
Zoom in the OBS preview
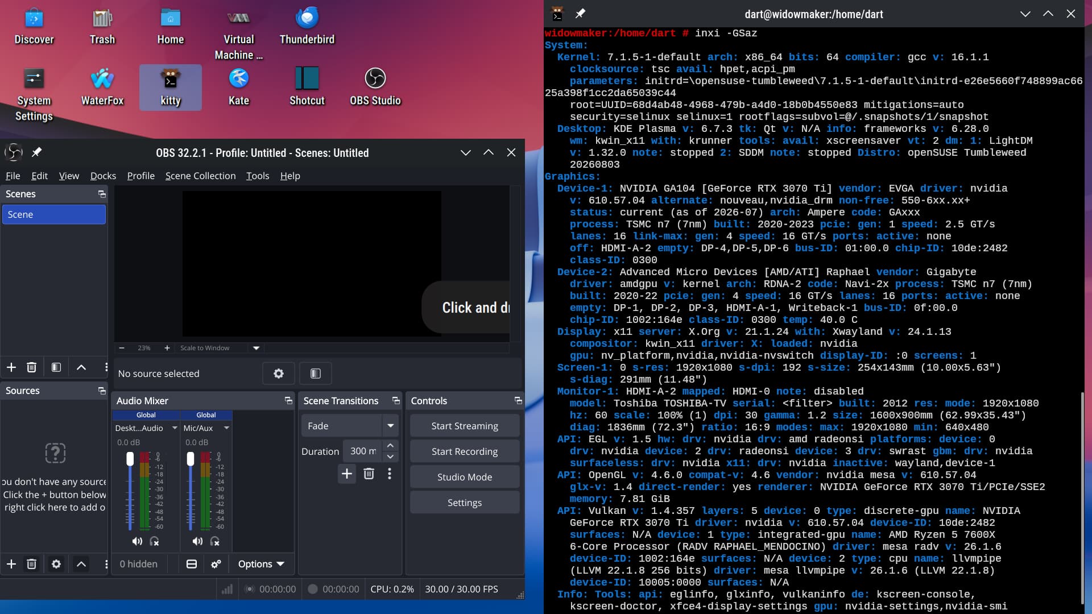point(167,348)
